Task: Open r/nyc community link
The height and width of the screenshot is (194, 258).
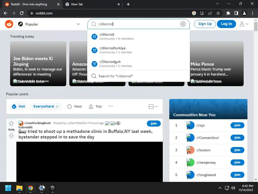Action: click(201, 125)
